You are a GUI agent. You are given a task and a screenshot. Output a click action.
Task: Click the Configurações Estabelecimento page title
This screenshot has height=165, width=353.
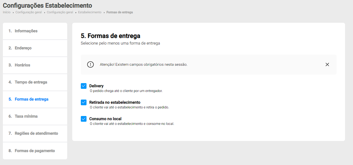click(x=48, y=5)
